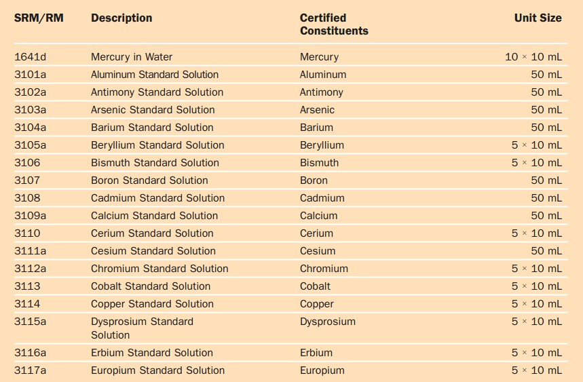Click the Cobalt constituent cell
583x382 pixels.
(315, 286)
